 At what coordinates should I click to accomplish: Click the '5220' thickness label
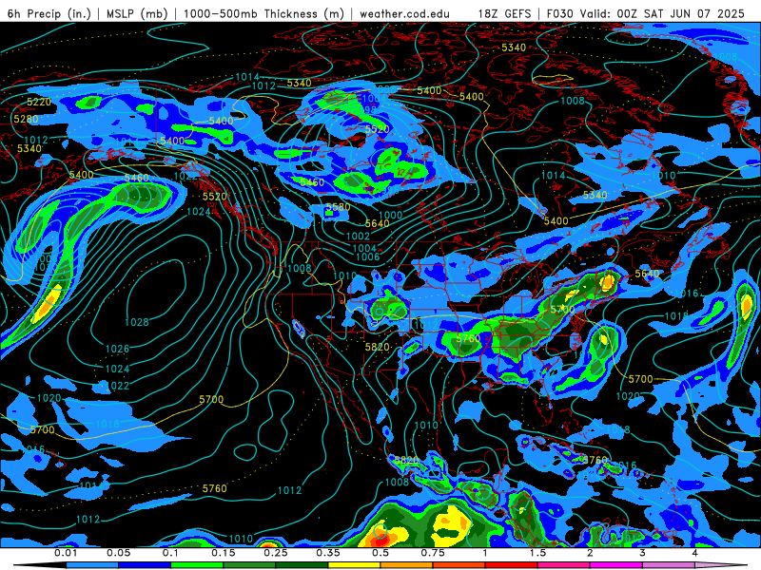pyautogui.click(x=39, y=102)
